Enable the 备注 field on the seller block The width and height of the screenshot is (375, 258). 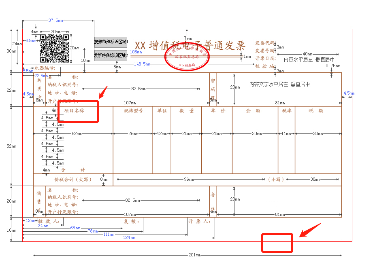[214, 202]
